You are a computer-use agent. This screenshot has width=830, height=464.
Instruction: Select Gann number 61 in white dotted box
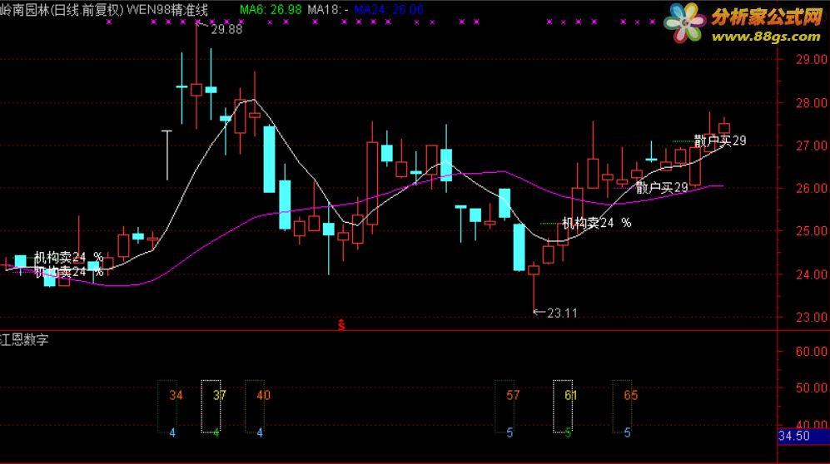(570, 395)
